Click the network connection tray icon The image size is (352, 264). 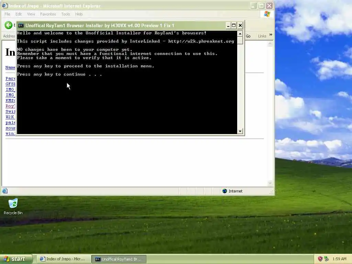tap(327, 259)
